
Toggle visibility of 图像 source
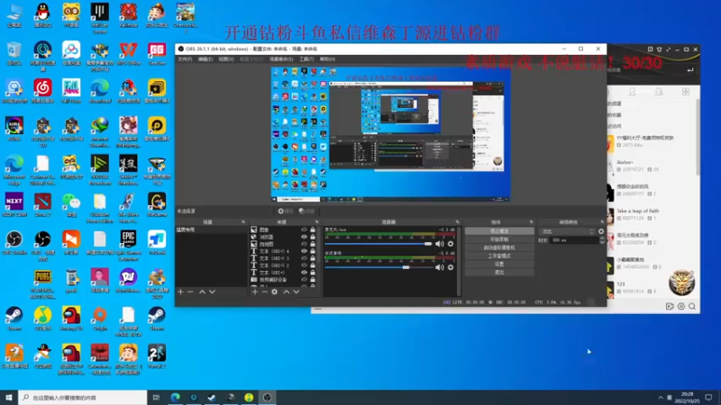click(x=304, y=229)
